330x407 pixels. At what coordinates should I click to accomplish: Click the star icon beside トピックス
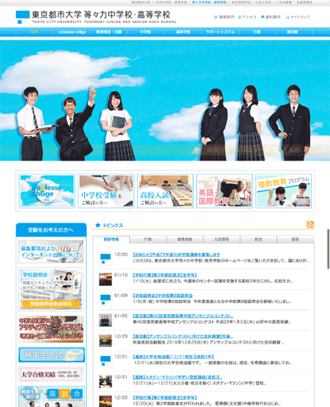click(97, 225)
